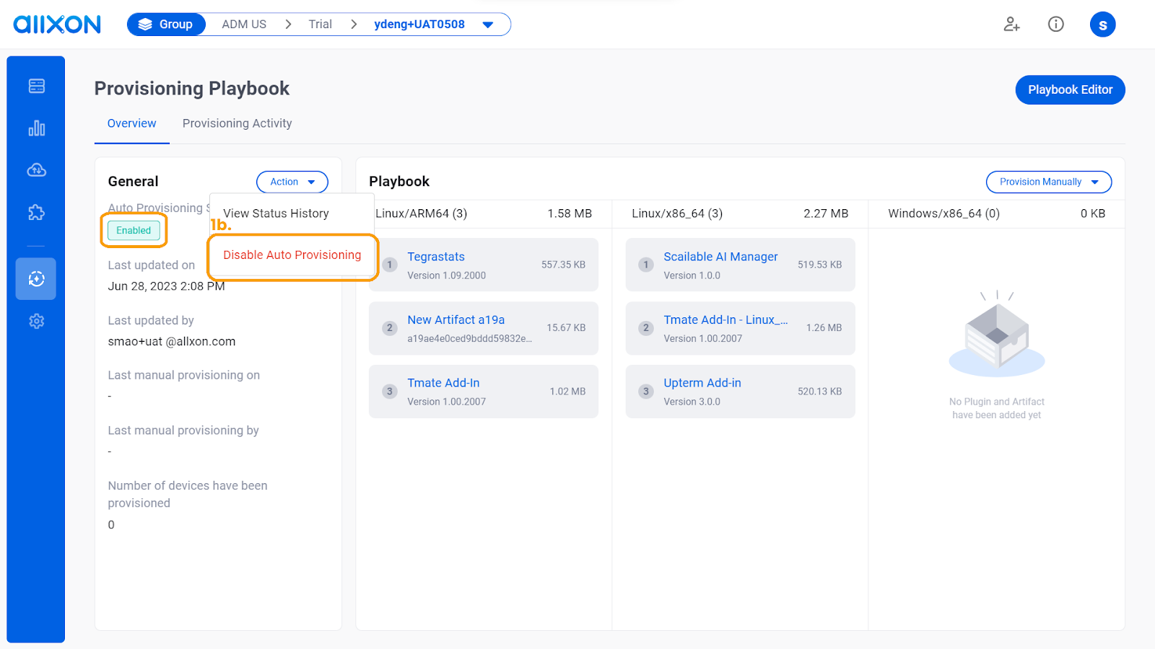This screenshot has width=1155, height=649.
Task: Click the add user icon
Action: [x=1011, y=25]
